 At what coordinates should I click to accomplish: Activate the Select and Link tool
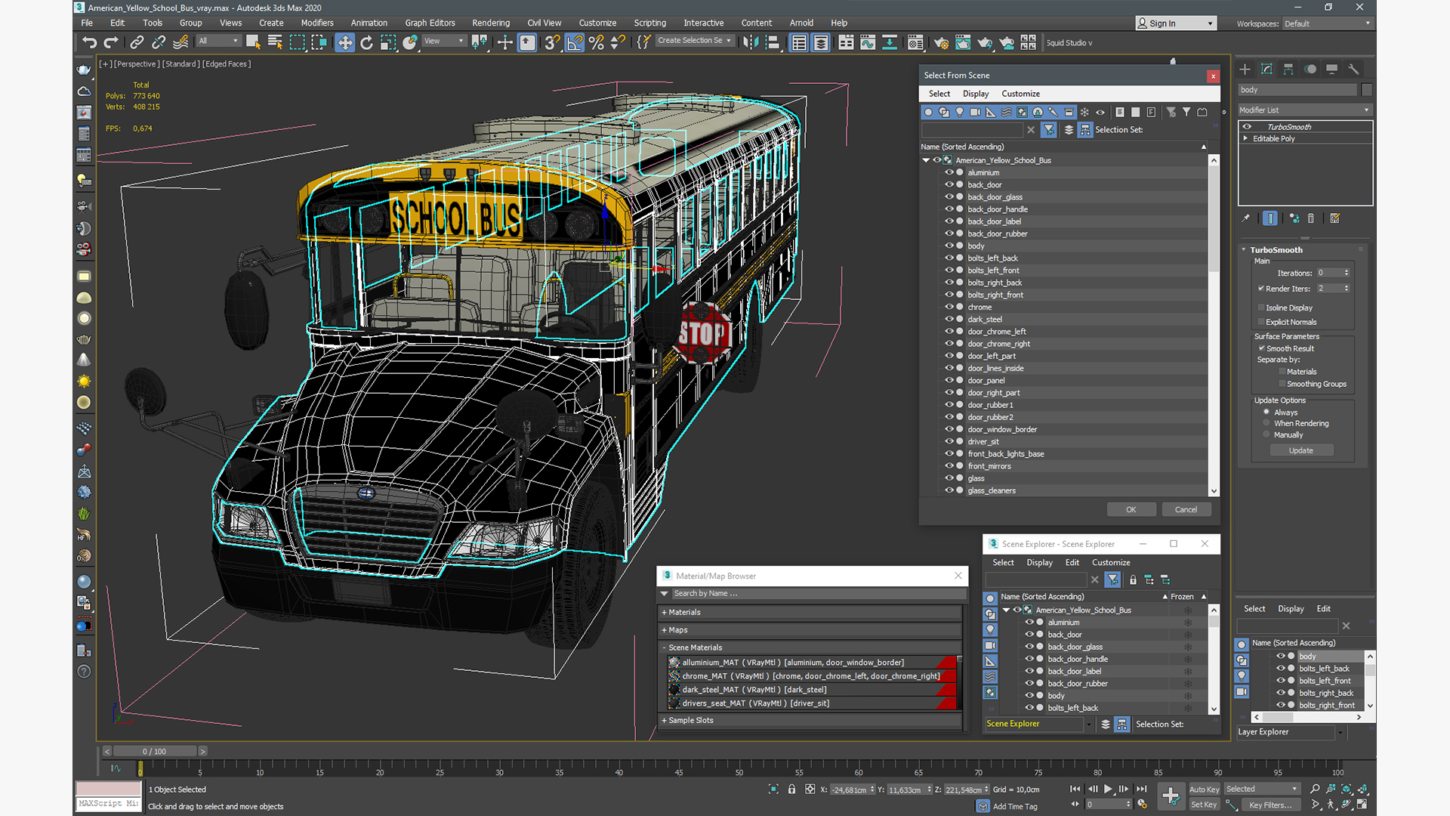137,43
